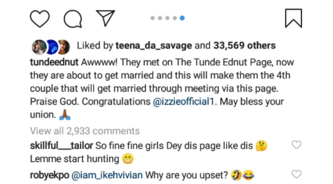Expand View all 2,933 comments
Viewport: 333px width, 184px height.
click(x=85, y=131)
